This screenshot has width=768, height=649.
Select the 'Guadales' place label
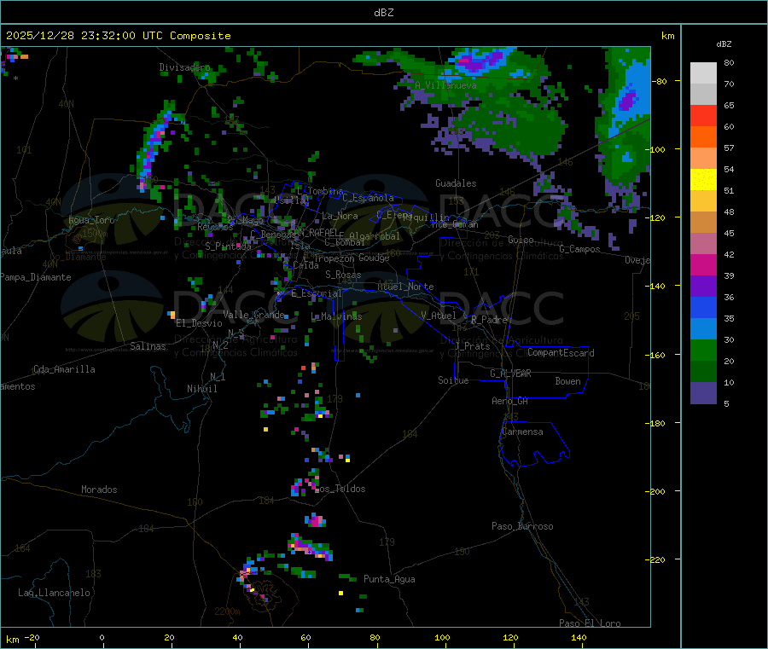tap(456, 183)
